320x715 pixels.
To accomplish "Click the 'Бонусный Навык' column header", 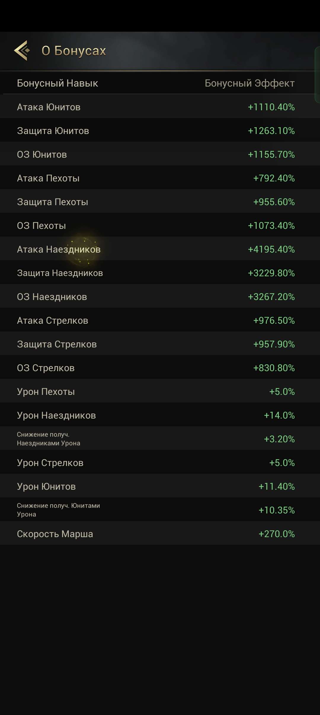I will (57, 83).
